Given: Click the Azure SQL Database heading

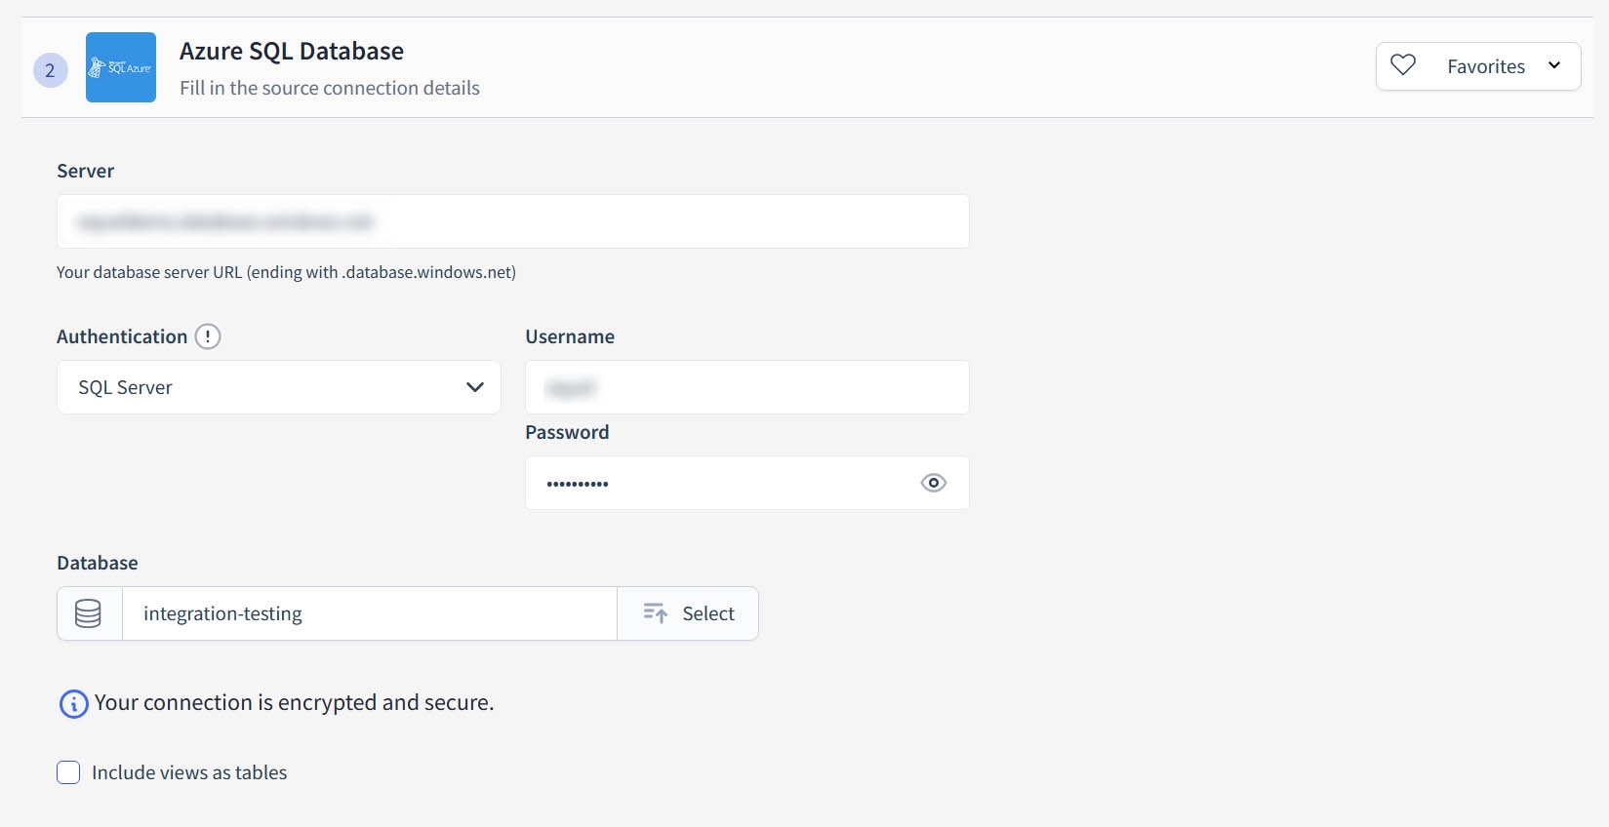Looking at the screenshot, I should pyautogui.click(x=292, y=51).
